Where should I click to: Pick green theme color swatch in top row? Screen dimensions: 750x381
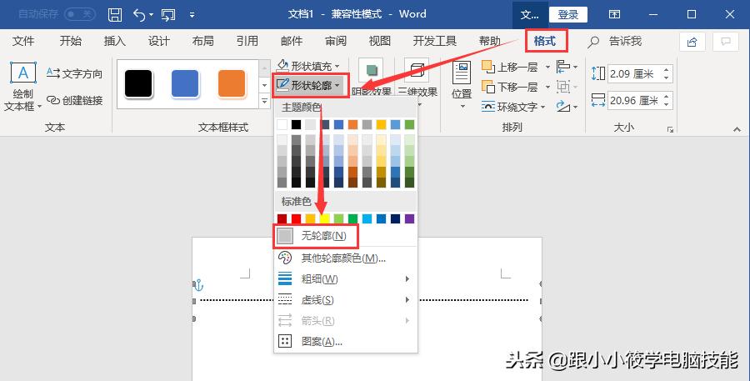pos(409,124)
